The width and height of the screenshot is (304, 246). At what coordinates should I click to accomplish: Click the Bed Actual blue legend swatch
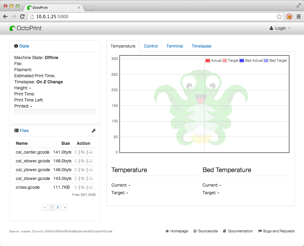(242, 61)
